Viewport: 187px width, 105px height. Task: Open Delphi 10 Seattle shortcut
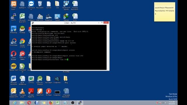[x=22, y=55]
